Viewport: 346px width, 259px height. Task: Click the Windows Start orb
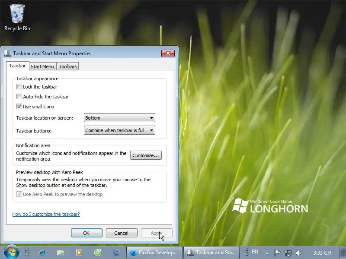point(12,253)
